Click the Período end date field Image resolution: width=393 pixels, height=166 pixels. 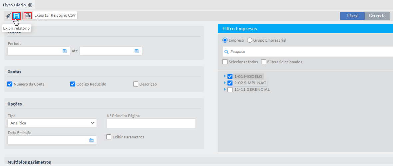[x=111, y=51]
